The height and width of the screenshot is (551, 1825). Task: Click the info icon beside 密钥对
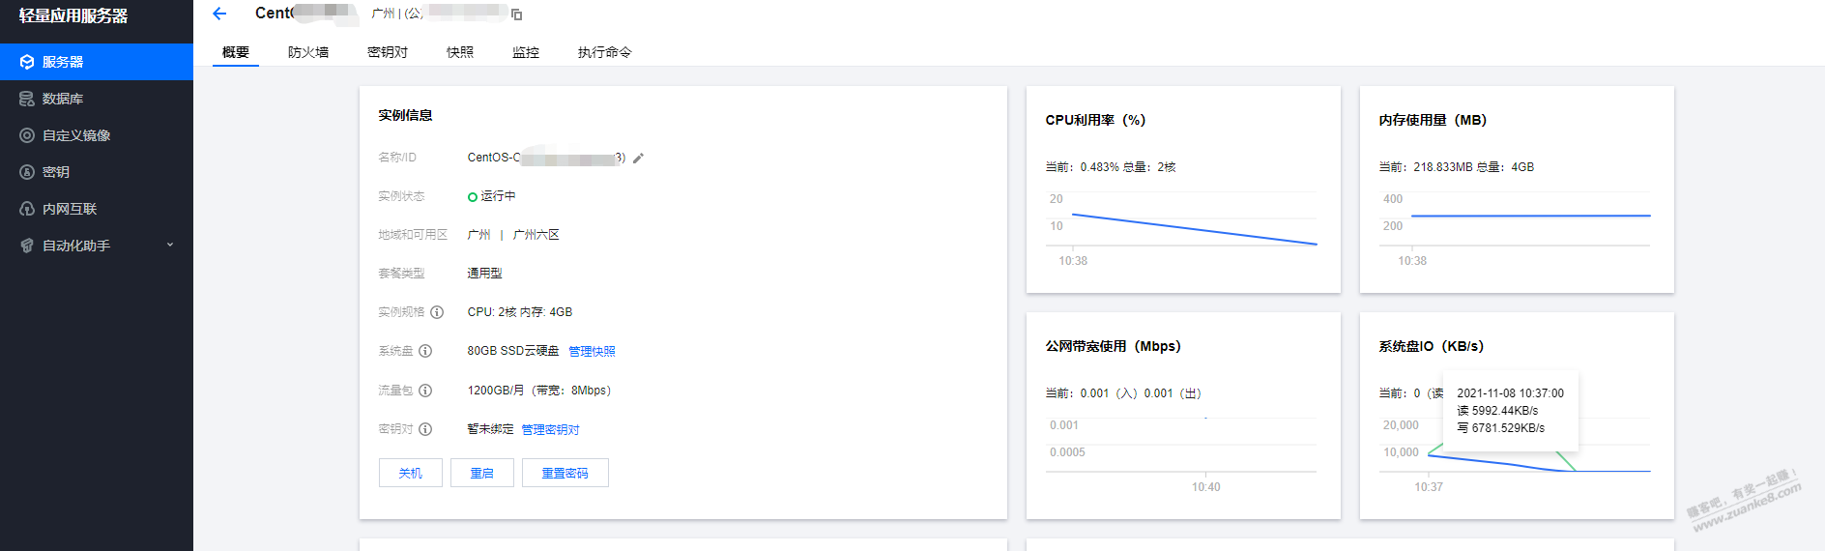[425, 429]
